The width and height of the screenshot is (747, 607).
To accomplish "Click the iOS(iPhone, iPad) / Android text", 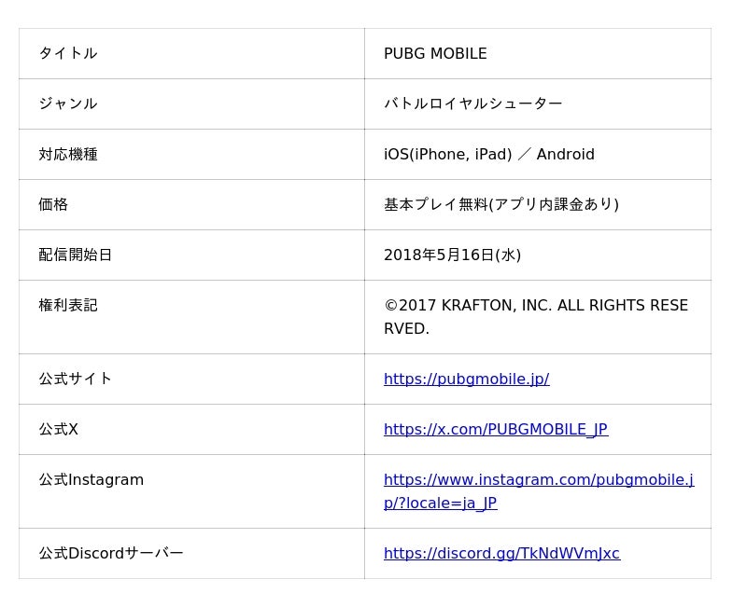I will click(488, 154).
